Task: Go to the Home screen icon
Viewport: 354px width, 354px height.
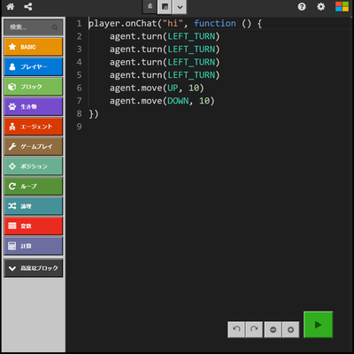Action: (x=11, y=7)
